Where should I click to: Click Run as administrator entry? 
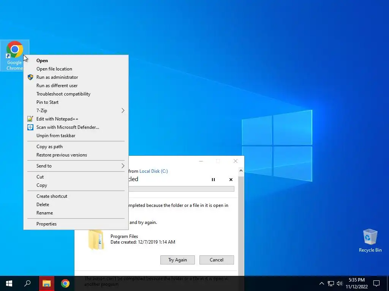point(76,77)
